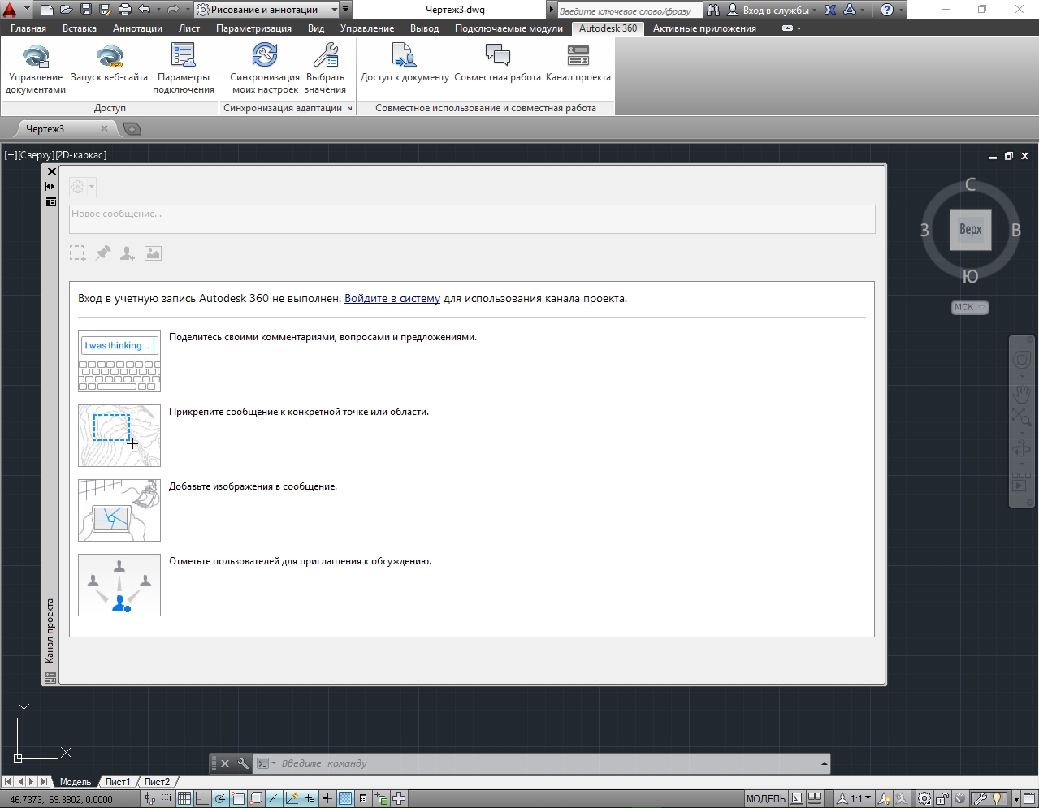
Task: Click the Войдите в систему link
Action: tap(392, 299)
